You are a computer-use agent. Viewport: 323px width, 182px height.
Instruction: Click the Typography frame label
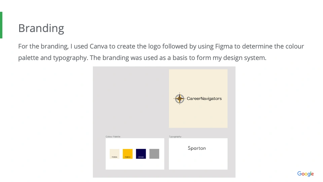175,136
